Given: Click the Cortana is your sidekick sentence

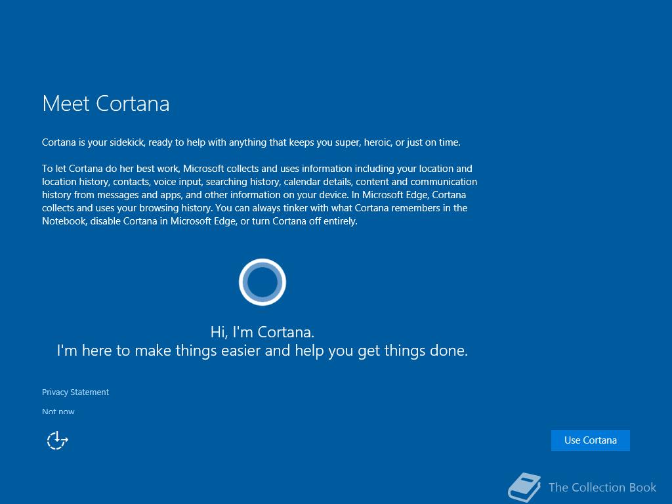Looking at the screenshot, I should (251, 142).
